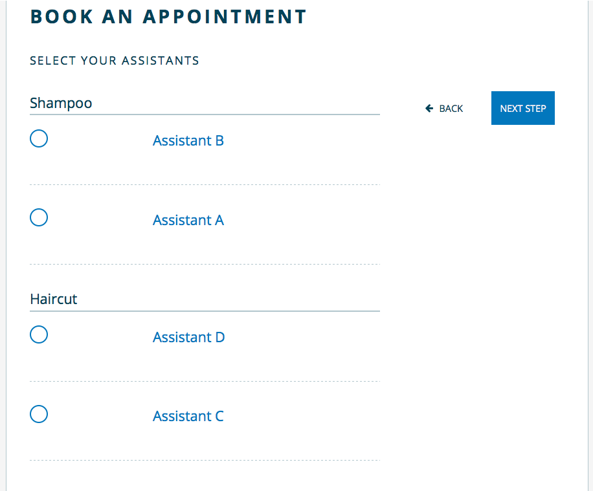593x491 pixels.
Task: Click the Shampoo section heading
Action: coord(61,103)
